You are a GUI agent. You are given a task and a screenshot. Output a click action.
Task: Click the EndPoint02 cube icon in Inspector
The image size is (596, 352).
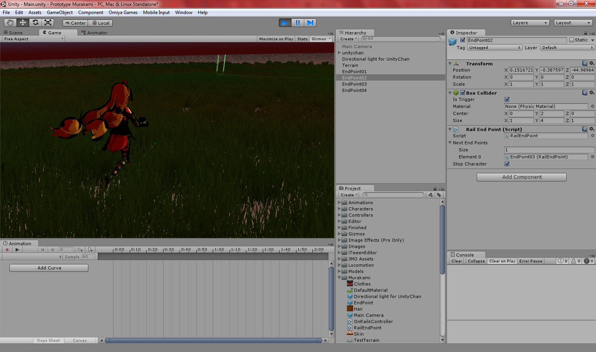453,42
